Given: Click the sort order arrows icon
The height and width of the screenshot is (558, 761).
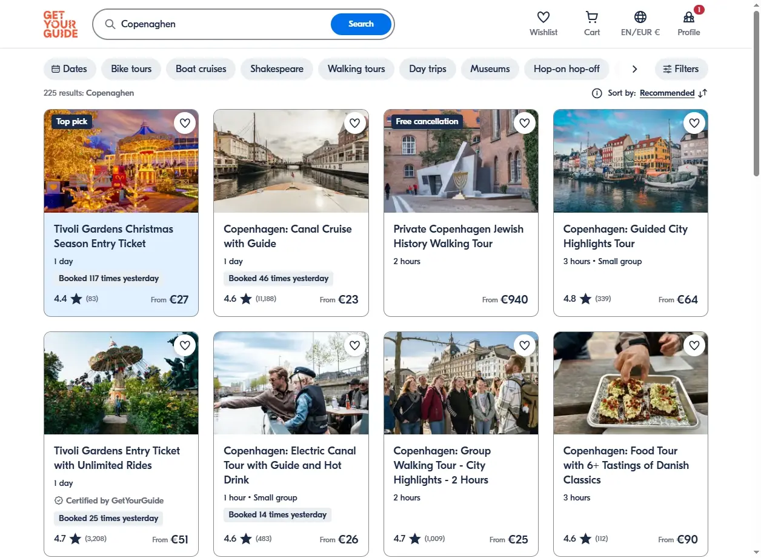Looking at the screenshot, I should pos(702,93).
